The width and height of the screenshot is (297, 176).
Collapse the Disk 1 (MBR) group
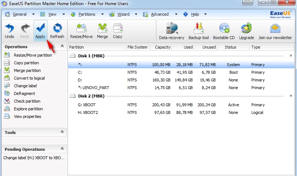[x=291, y=56]
